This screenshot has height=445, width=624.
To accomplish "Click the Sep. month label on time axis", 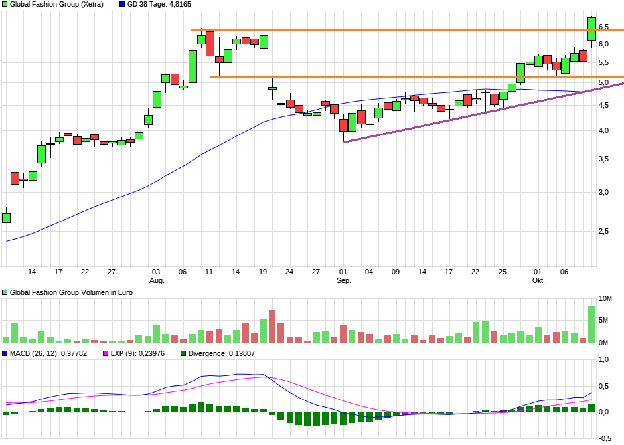I will (343, 280).
